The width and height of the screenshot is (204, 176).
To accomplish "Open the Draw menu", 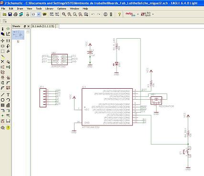I will (x=20, y=9).
